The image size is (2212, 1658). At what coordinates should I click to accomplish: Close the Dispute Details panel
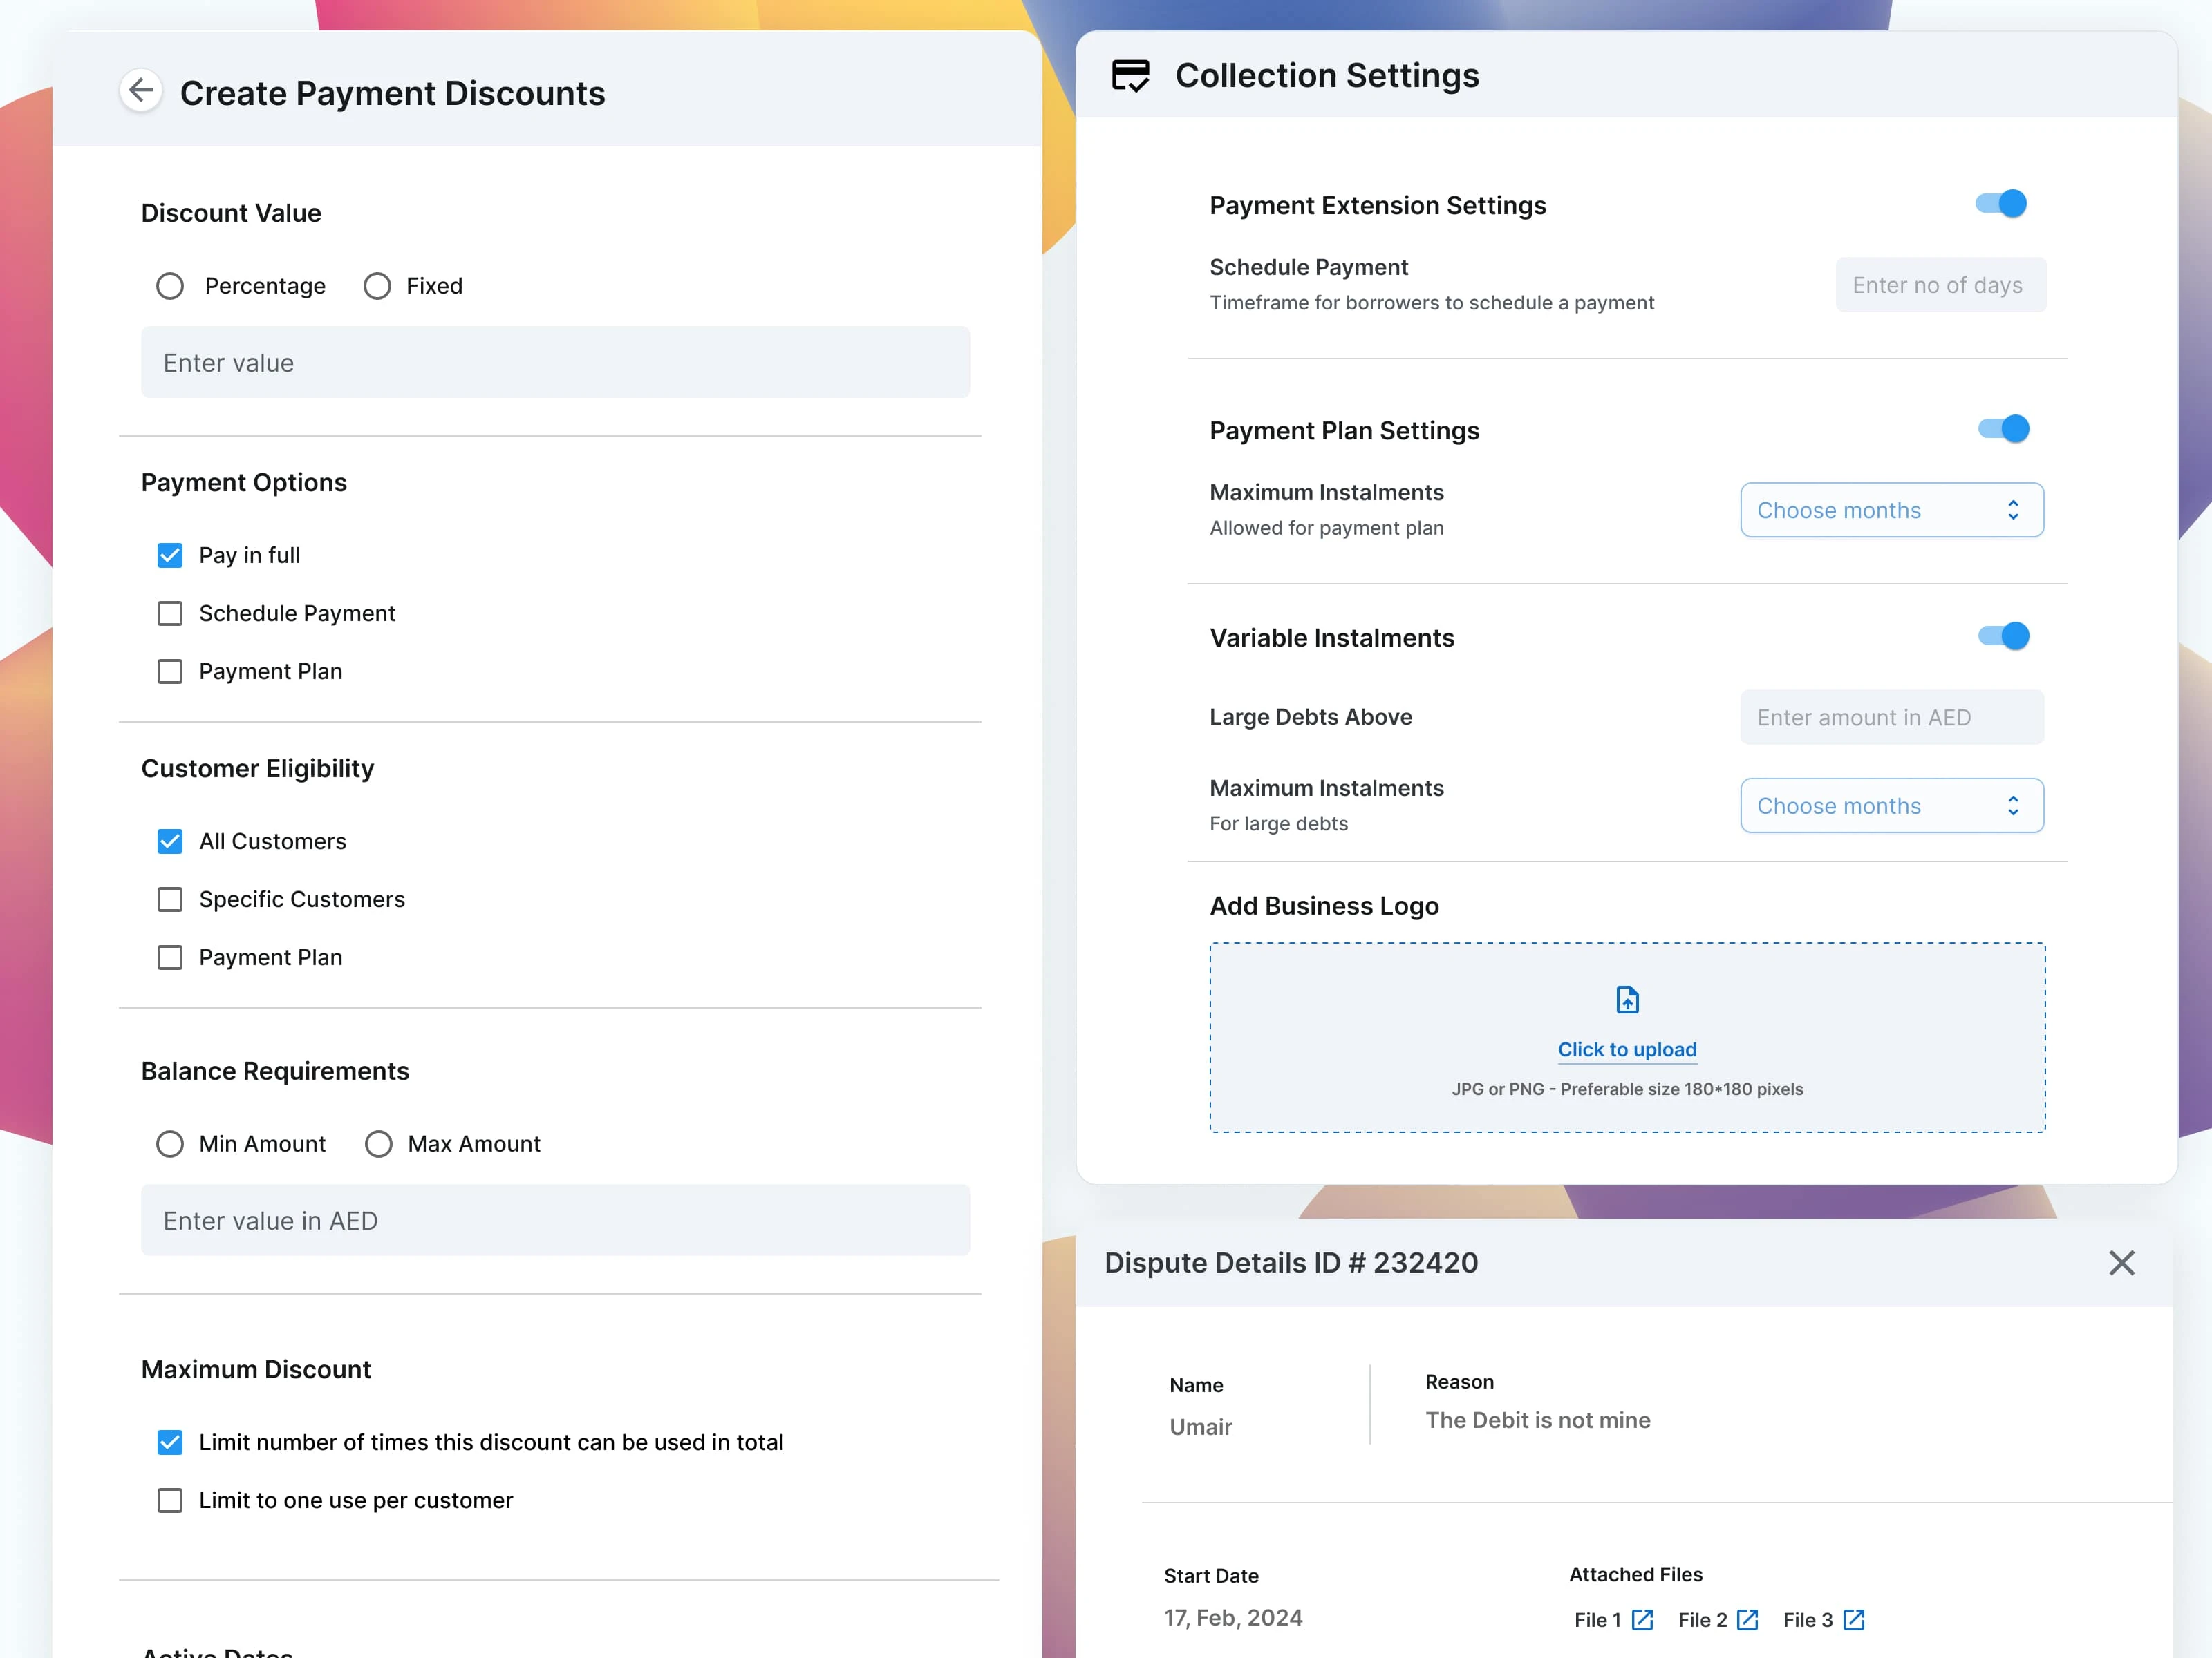click(x=2121, y=1264)
